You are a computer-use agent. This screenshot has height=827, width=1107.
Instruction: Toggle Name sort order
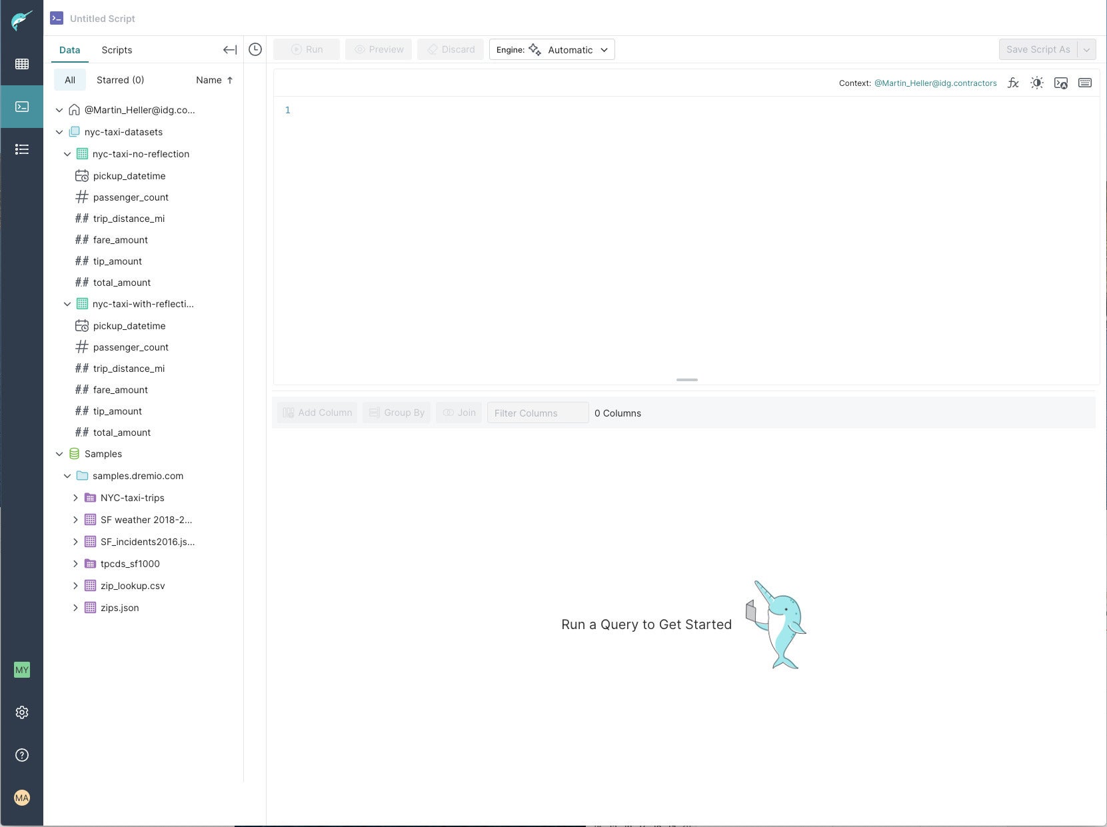click(215, 80)
